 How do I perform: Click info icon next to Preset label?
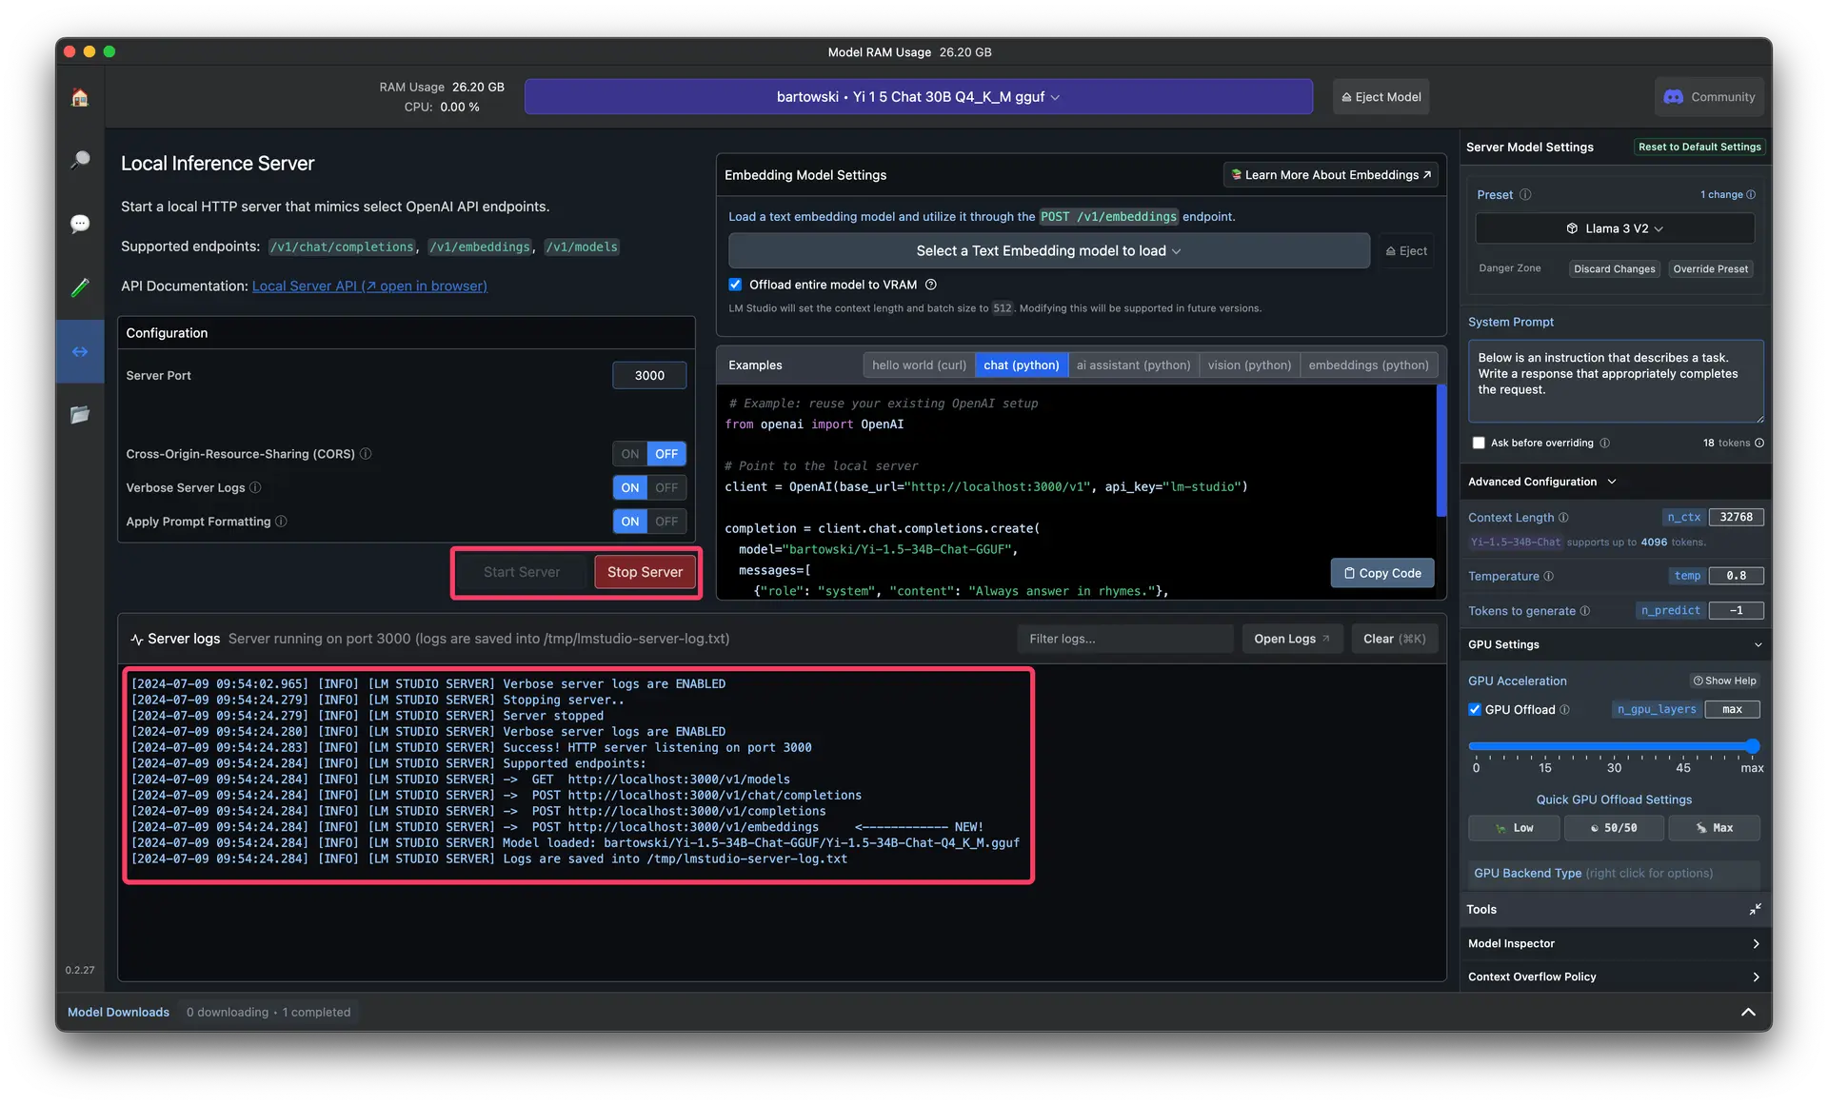1525,195
